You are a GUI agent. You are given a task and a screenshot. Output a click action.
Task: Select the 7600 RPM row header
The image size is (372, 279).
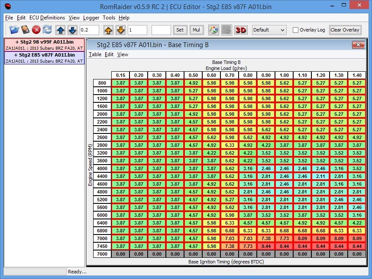click(x=102, y=254)
